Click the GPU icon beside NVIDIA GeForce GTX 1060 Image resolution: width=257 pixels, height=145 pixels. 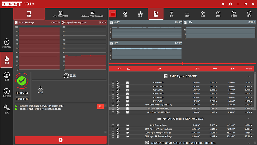pyautogui.click(x=159, y=119)
